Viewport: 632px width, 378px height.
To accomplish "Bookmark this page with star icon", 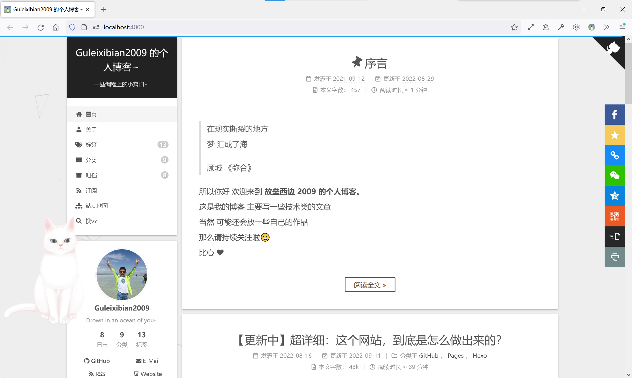I will pos(514,27).
